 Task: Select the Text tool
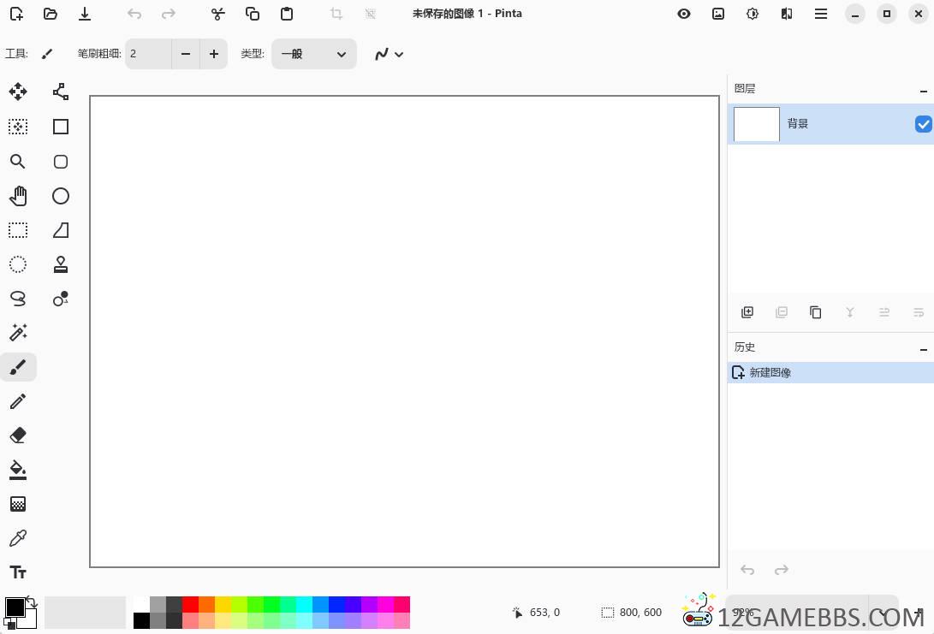click(x=18, y=572)
